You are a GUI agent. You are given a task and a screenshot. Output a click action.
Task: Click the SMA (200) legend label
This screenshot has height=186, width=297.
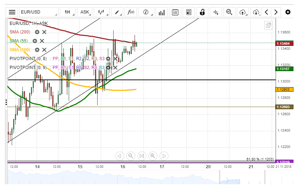click(x=20, y=32)
